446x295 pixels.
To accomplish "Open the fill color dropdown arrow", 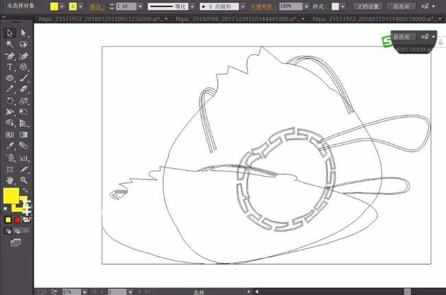I will pos(62,6).
